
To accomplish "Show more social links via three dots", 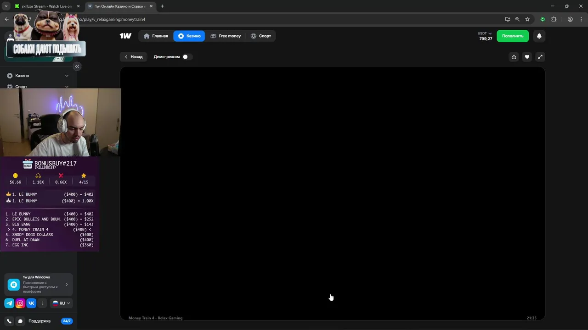I will tap(42, 303).
